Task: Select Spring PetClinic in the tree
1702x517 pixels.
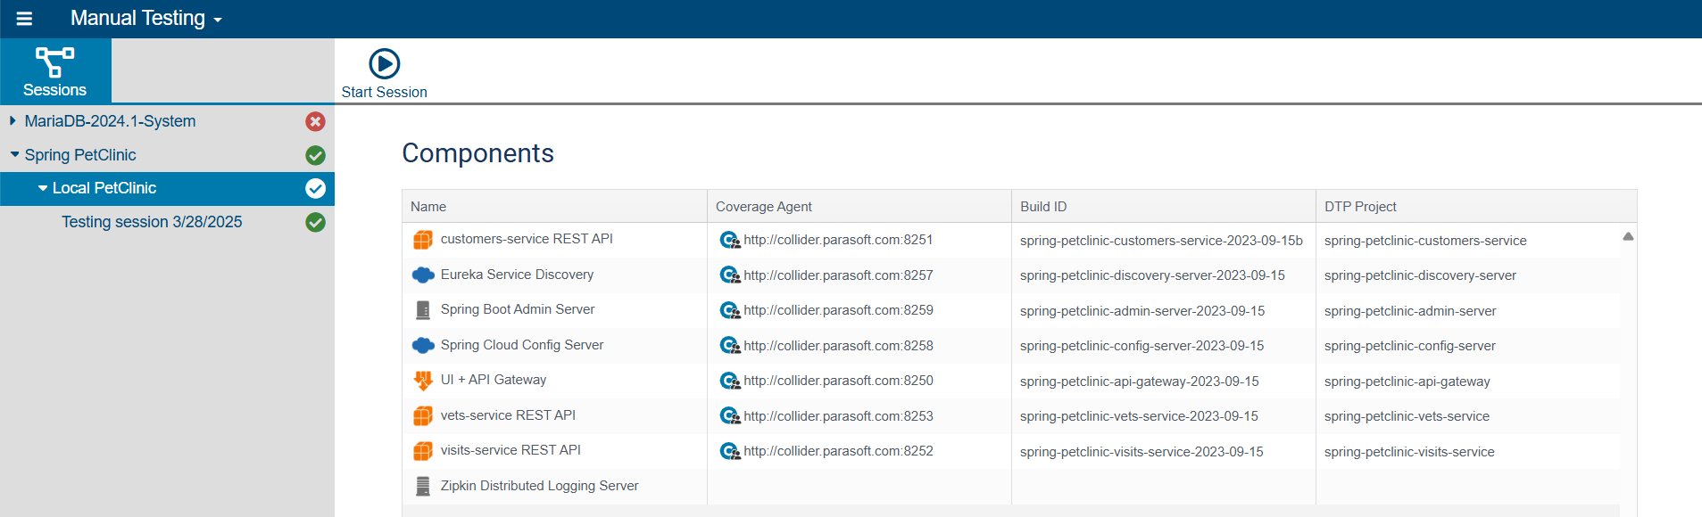Action: 80,155
